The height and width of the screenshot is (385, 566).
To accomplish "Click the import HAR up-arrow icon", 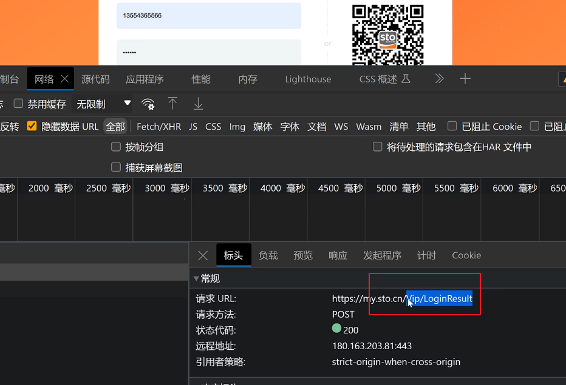I will pyautogui.click(x=172, y=104).
